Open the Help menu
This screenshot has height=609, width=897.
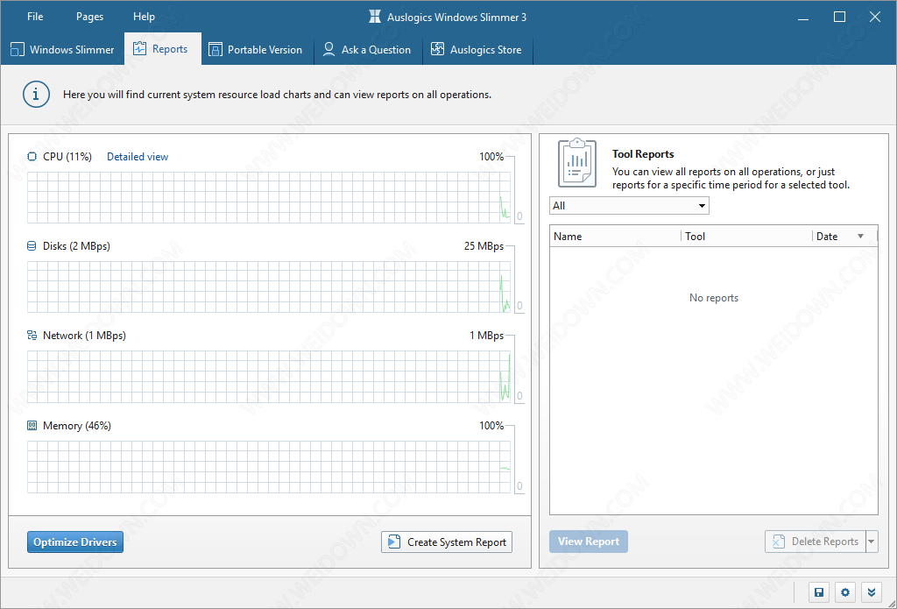pos(145,17)
